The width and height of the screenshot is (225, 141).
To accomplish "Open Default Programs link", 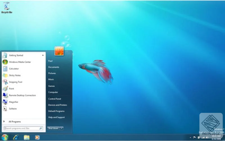I will (56, 111).
